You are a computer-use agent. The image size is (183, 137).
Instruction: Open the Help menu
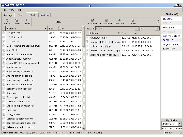(19, 10)
